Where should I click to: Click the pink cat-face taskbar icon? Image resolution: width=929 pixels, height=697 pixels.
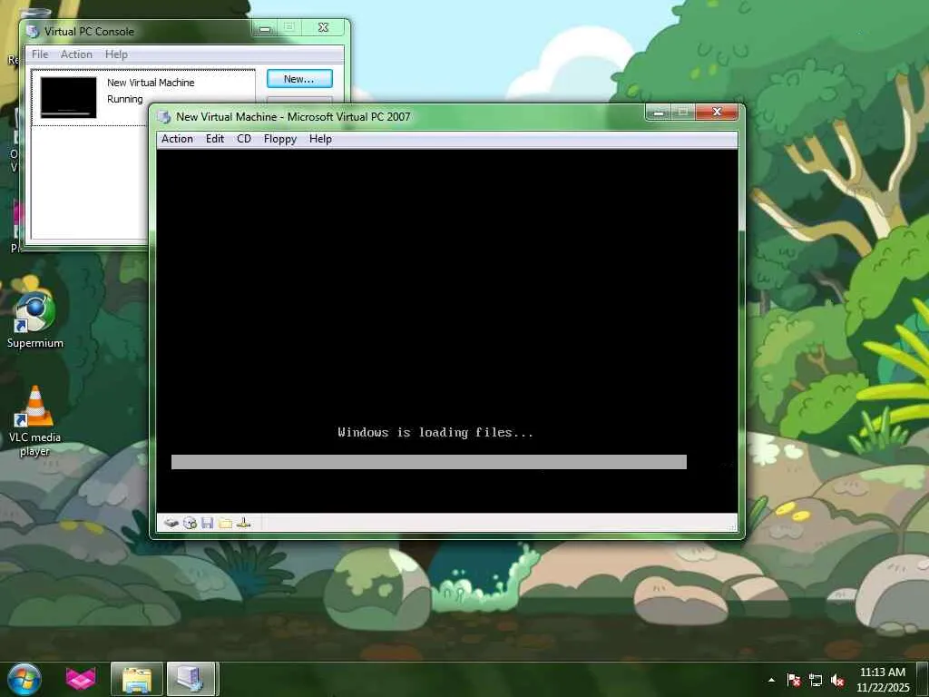tap(81, 679)
